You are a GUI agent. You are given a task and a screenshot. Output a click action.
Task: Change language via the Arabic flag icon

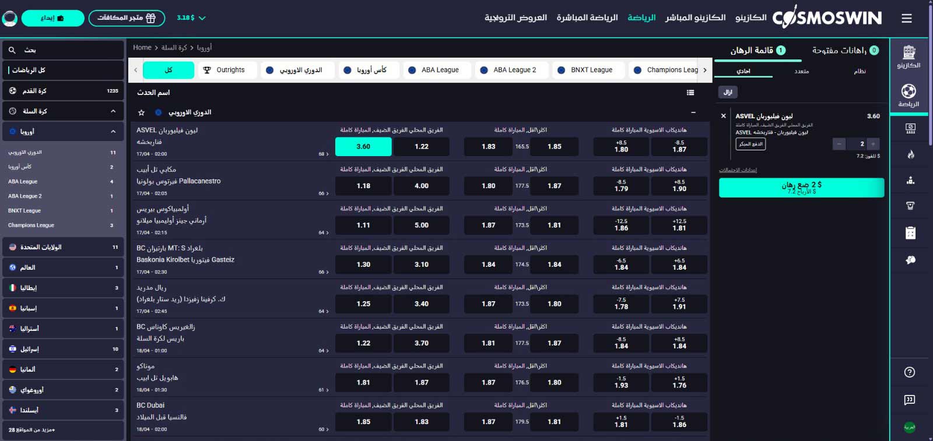click(x=909, y=427)
